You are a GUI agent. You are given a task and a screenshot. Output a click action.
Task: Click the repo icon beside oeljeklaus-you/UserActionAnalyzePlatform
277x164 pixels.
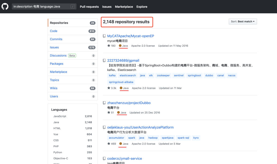pyautogui.click(x=104, y=127)
